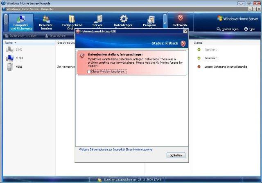Open the Computer und Sicherung tab

tap(21, 22)
